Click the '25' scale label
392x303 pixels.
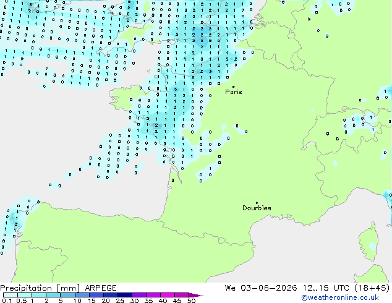[x=120, y=301]
